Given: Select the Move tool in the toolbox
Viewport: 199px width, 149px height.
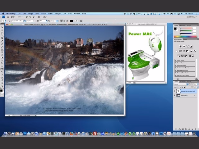Looking at the screenshot, I should [2, 27].
